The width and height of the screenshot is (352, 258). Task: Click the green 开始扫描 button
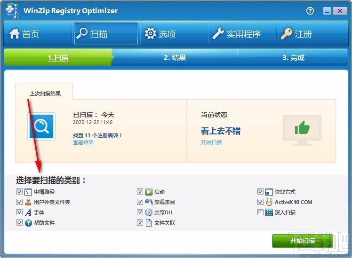pyautogui.click(x=303, y=241)
